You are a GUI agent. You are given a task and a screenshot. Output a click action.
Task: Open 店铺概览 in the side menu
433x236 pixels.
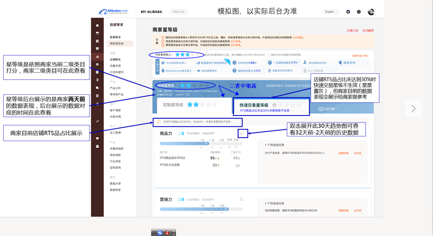pyautogui.click(x=115, y=60)
